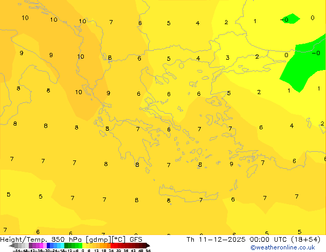This screenshot has width=326, height=252.
Task: Click the "[gdmp]" unit label in title
Action: tap(98, 240)
